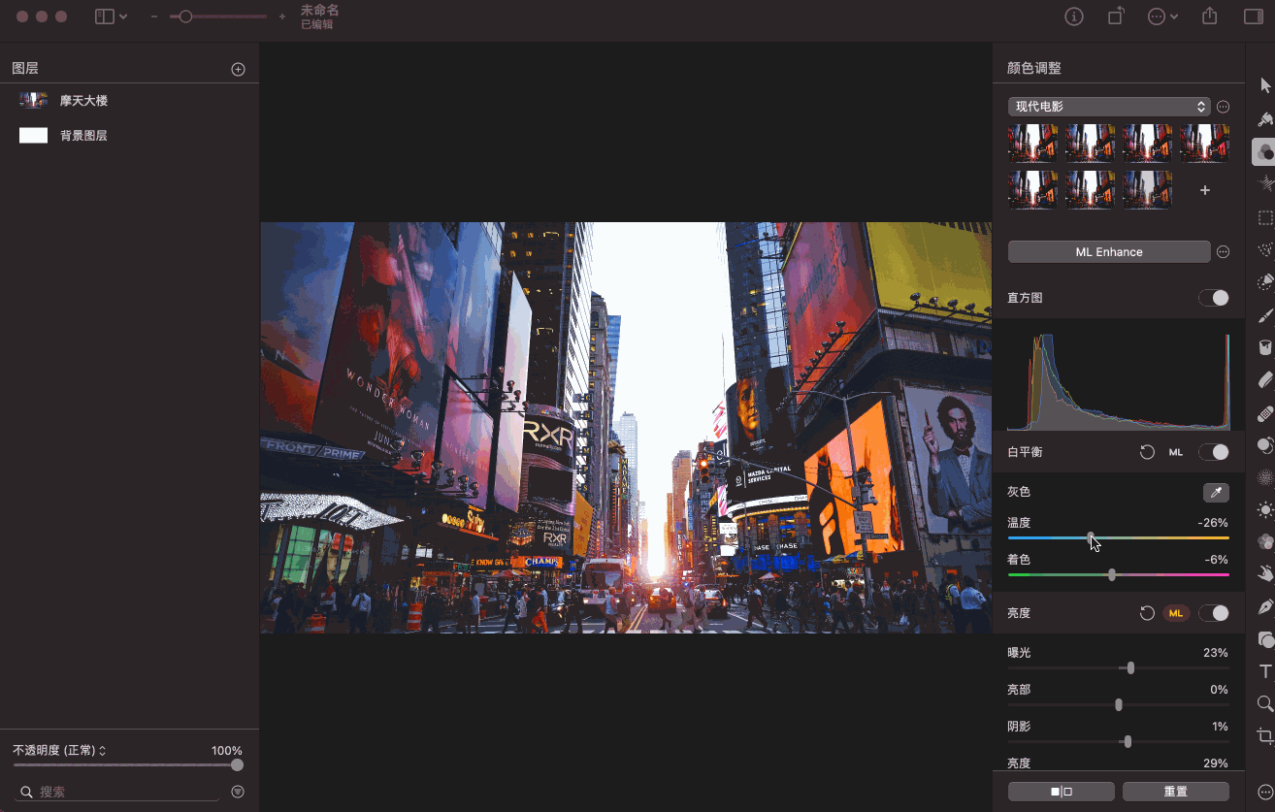The image size is (1275, 812).
Task: Click the 亮部 highlights slider
Action: tap(1119, 704)
